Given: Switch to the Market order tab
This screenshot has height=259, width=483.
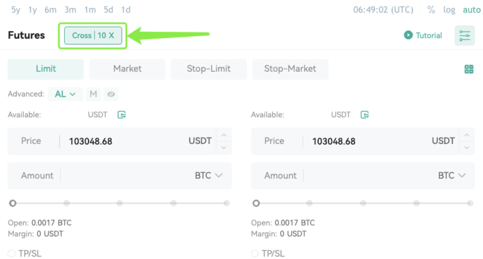Looking at the screenshot, I should coord(127,69).
